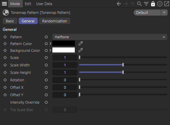Click the Offset X value field

click(65, 87)
